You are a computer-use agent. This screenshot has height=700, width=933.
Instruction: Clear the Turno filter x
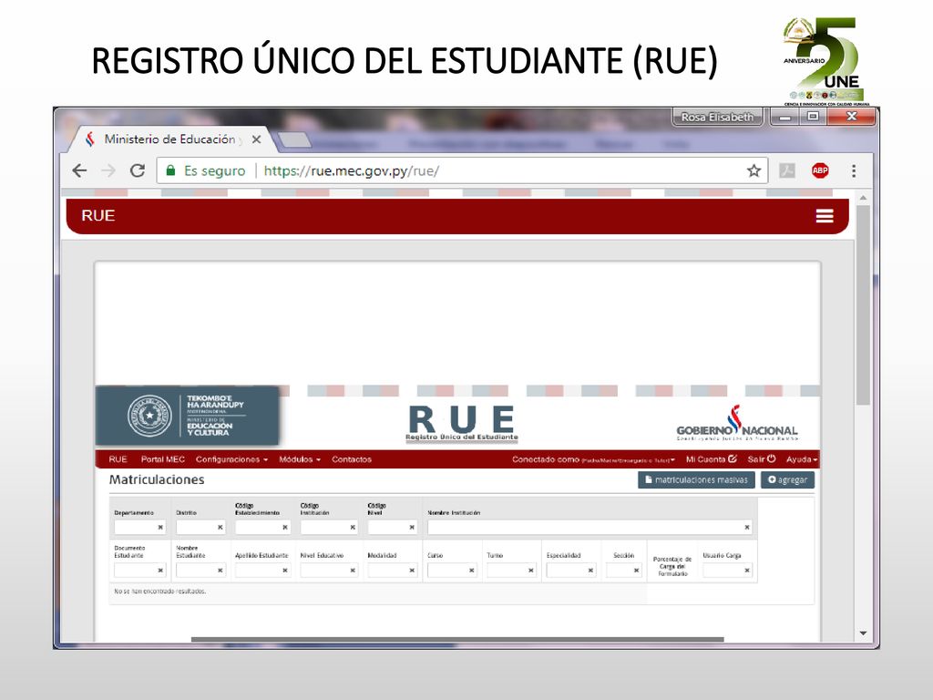[x=531, y=571]
